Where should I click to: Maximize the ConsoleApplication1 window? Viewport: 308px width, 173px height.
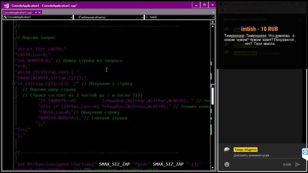tap(204, 5)
